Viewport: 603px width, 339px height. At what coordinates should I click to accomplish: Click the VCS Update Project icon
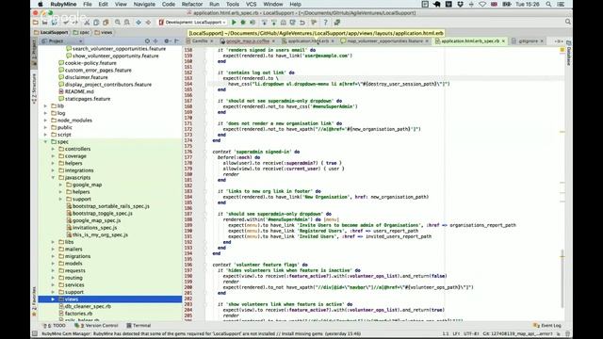tap(264, 23)
